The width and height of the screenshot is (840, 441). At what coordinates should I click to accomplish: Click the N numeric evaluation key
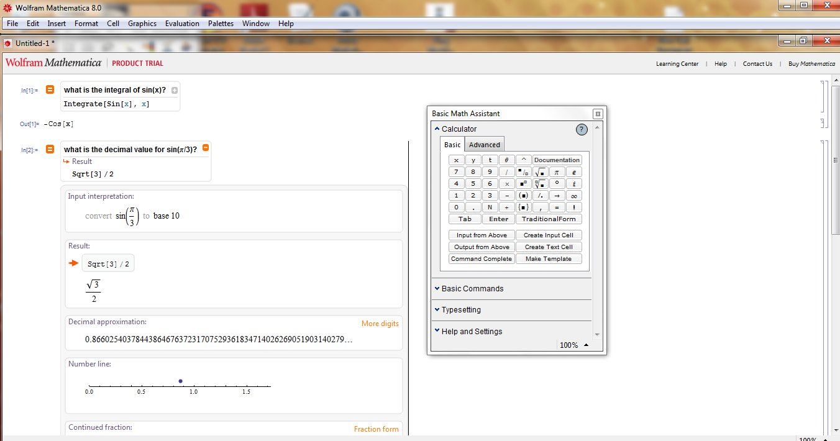(490, 207)
